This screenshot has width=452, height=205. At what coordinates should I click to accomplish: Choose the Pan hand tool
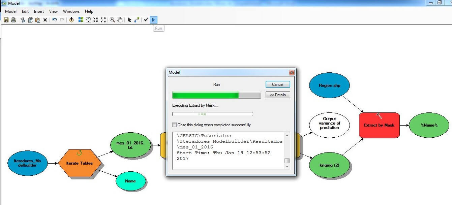pyautogui.click(x=120, y=20)
